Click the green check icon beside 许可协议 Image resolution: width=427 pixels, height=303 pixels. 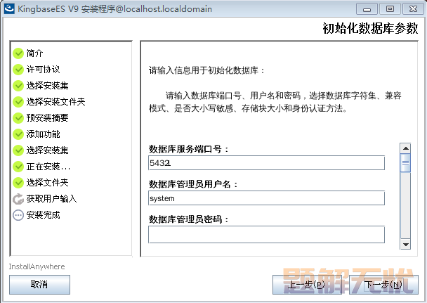tap(18, 70)
